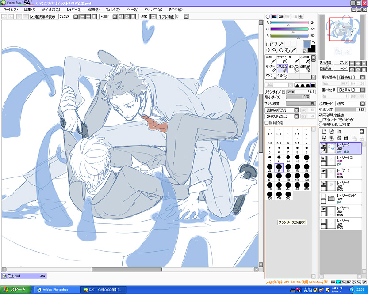The height and width of the screenshot is (294, 368).
Task: Select the lasso selection tool
Action: 275,44
